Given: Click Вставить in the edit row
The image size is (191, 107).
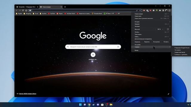Looking at the screenshot, I should tap(166, 42).
